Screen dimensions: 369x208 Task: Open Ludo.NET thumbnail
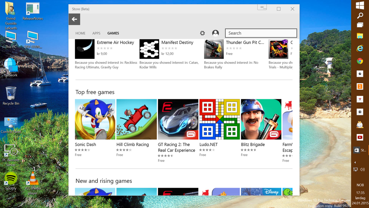tap(220, 119)
